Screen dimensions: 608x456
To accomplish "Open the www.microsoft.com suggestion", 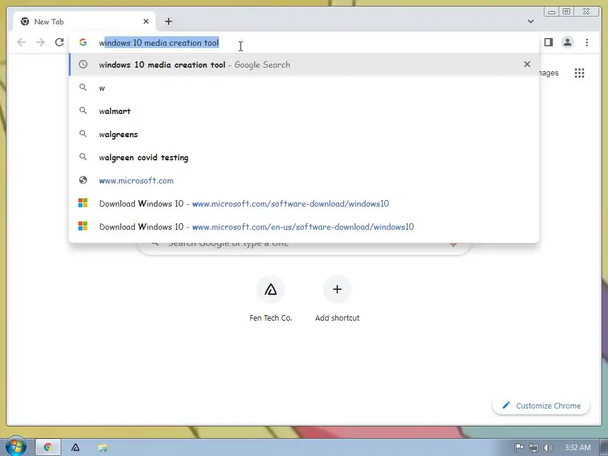I will tap(304, 180).
